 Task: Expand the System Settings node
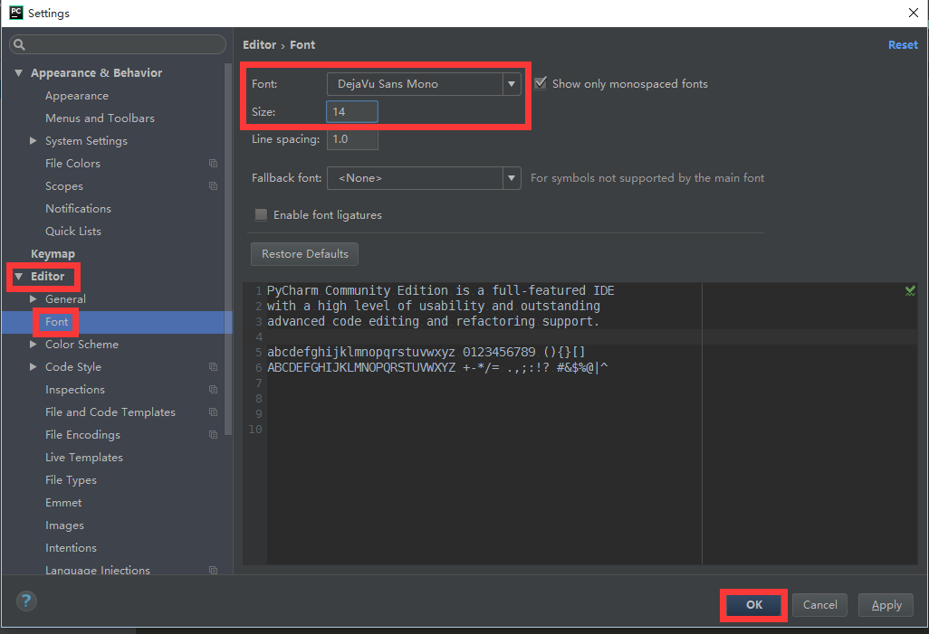[34, 140]
